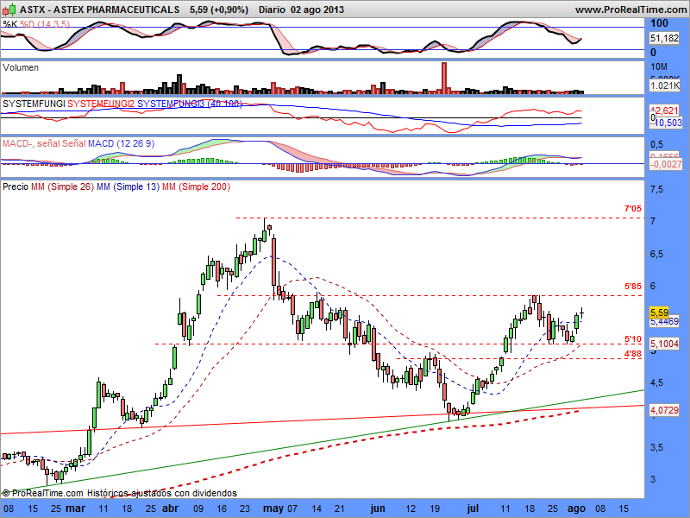Screen dimensions: 690x518
Task: Click the 3,5 price axis label
Action: point(656,447)
